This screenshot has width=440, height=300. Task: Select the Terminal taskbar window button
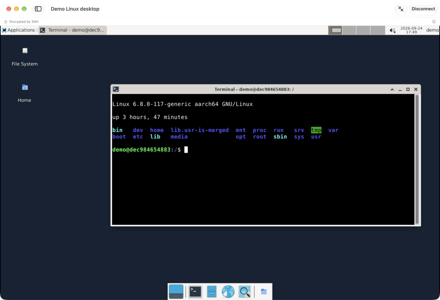[73, 30]
